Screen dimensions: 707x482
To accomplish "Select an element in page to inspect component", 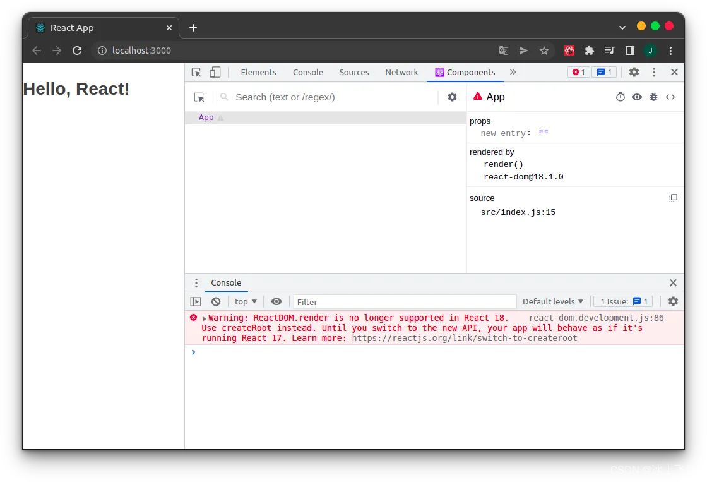I will click(199, 97).
